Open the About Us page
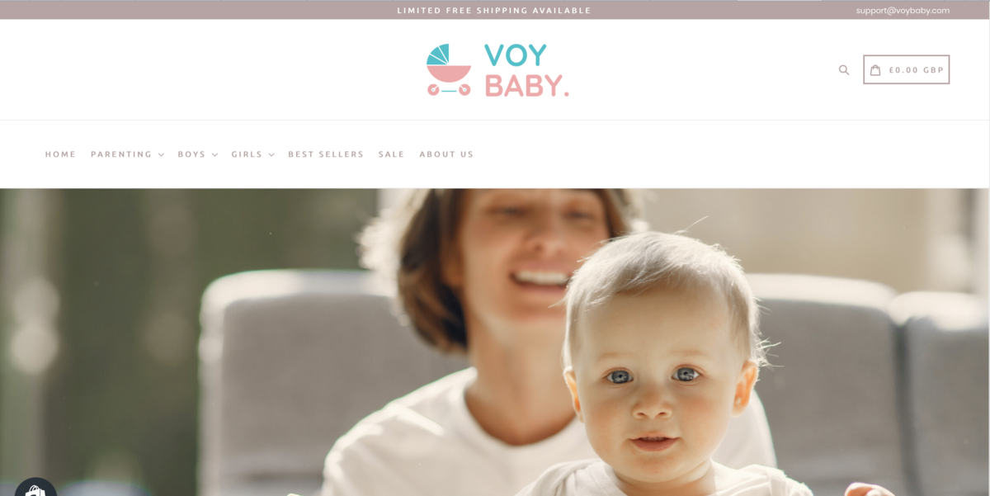 [446, 154]
